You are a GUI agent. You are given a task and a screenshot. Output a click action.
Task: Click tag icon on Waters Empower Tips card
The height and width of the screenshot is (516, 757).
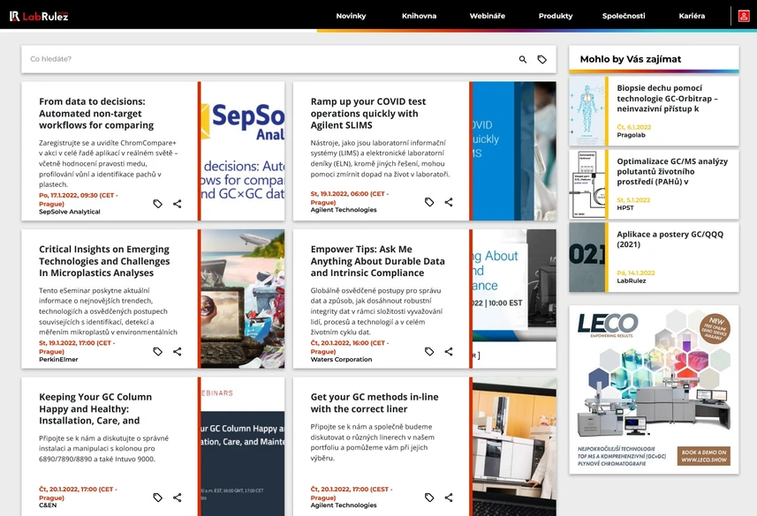429,352
